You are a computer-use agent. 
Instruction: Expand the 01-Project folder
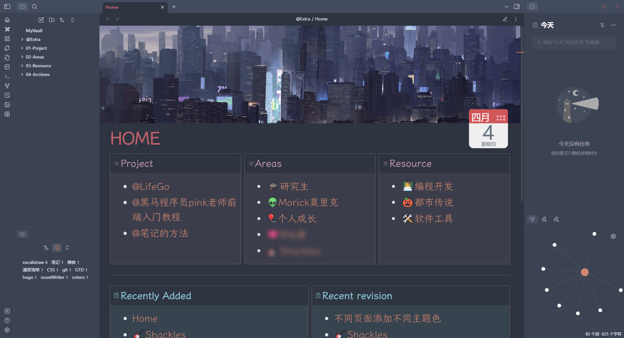[x=36, y=48]
